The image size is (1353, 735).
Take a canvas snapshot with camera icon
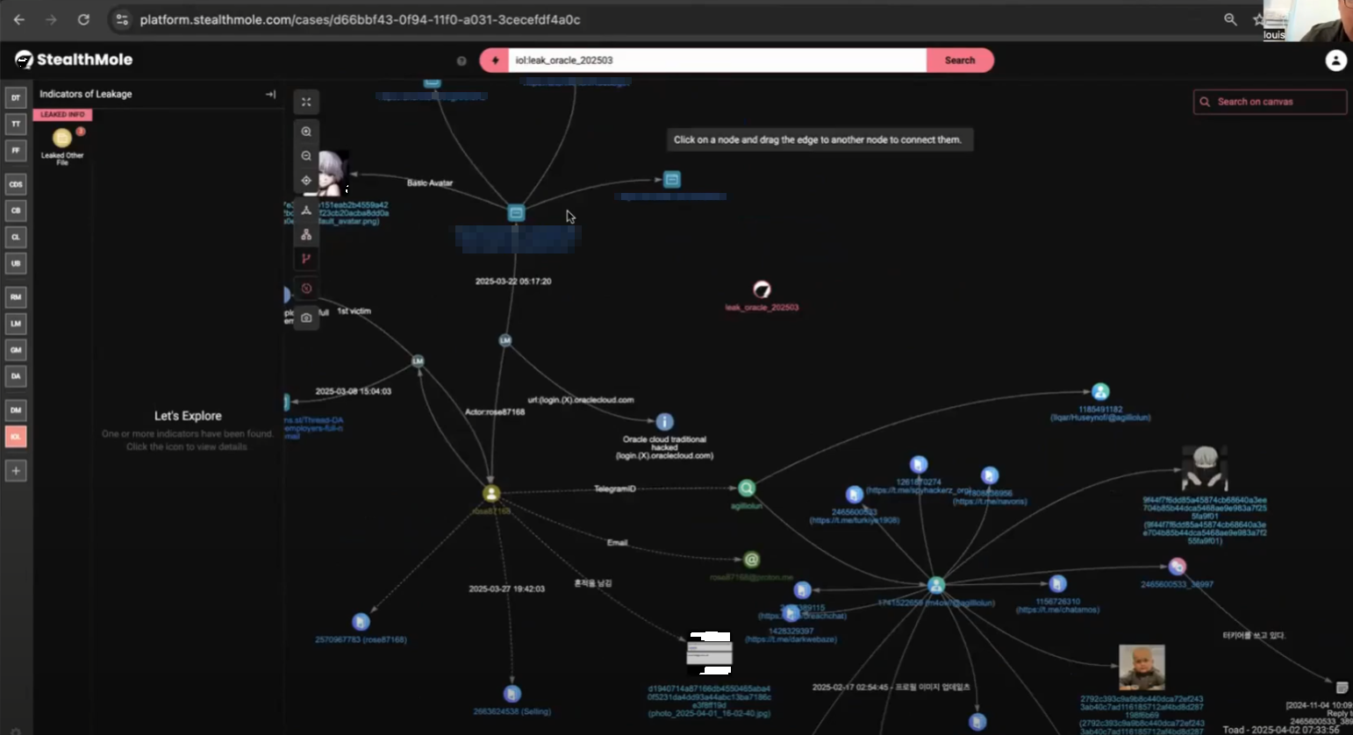click(x=306, y=318)
